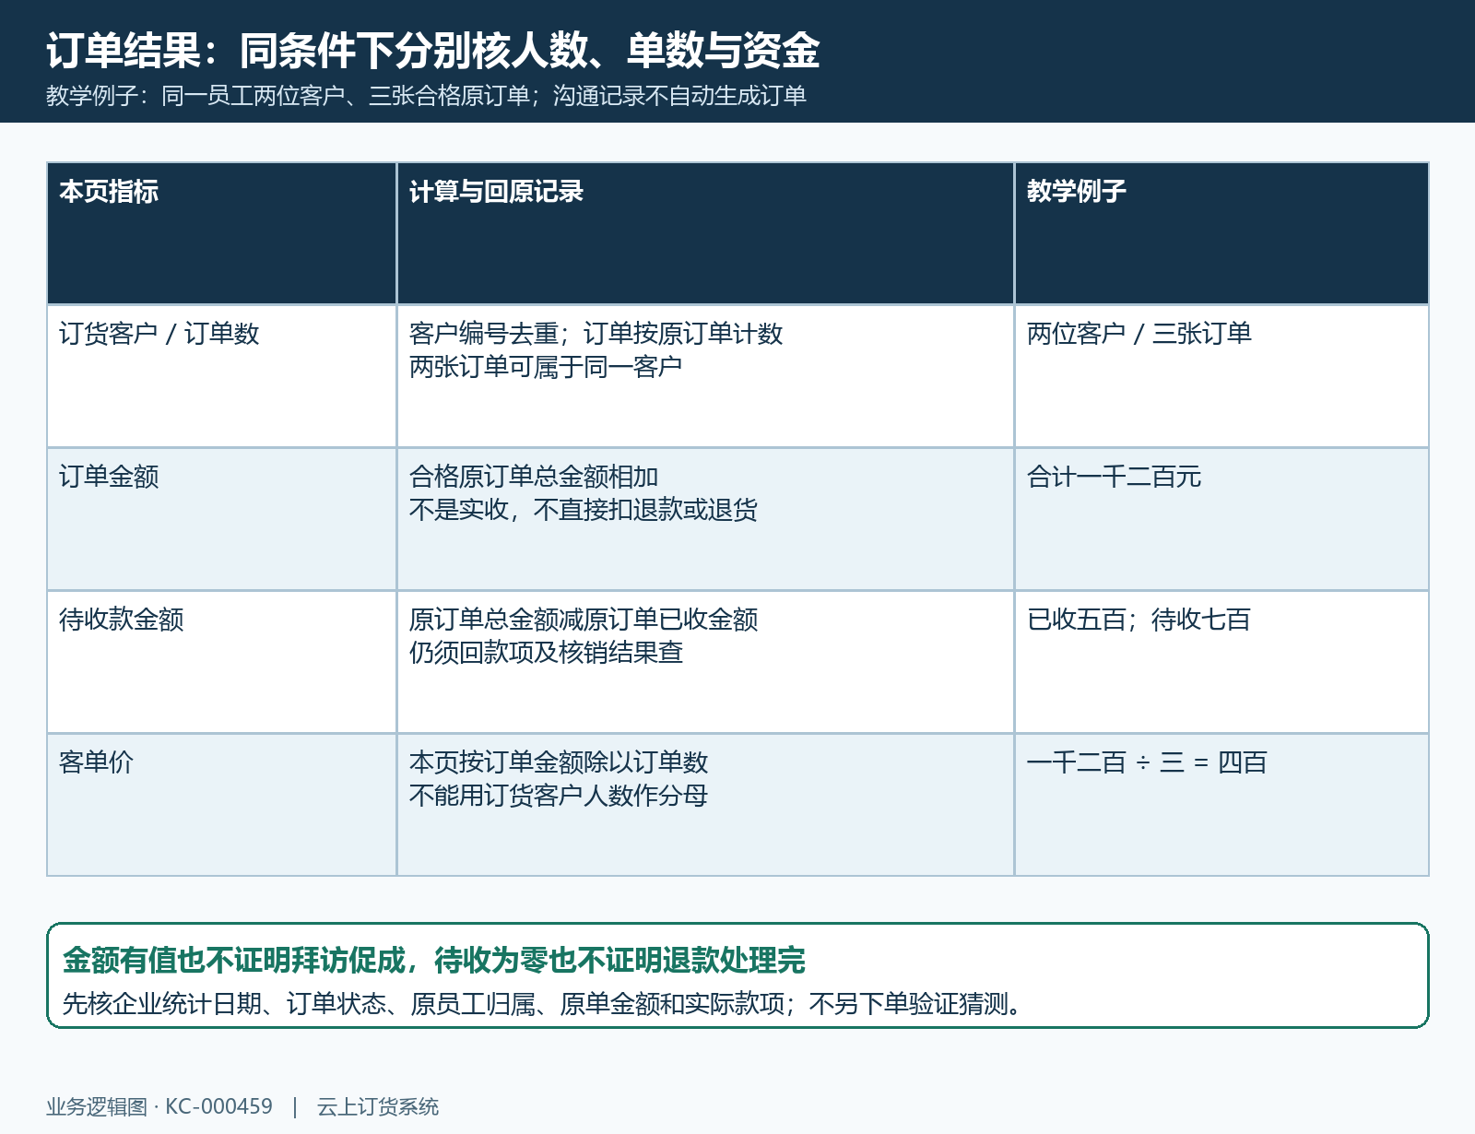The height and width of the screenshot is (1134, 1475).
Task: Click the 教学例子 column header in the table
Action: pyautogui.click(x=1221, y=233)
